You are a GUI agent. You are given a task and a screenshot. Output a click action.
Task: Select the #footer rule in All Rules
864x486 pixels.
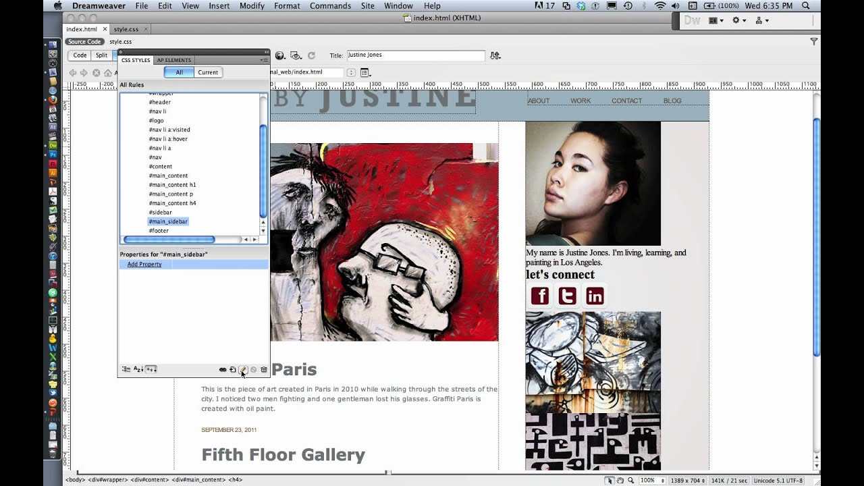(x=159, y=231)
